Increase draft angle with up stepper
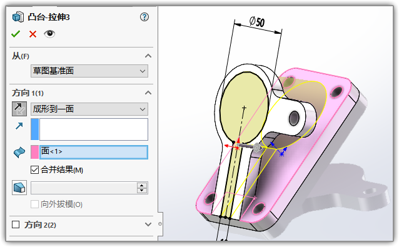 click(x=142, y=185)
